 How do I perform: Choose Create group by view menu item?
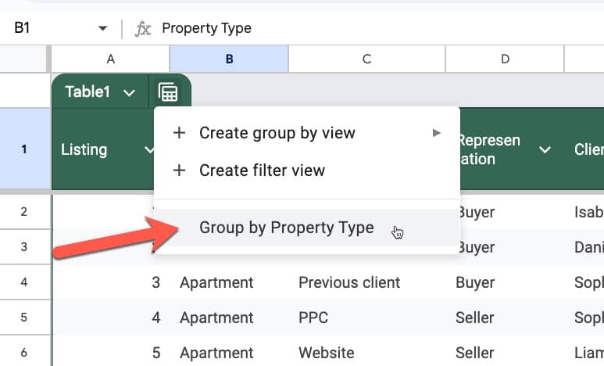306,133
